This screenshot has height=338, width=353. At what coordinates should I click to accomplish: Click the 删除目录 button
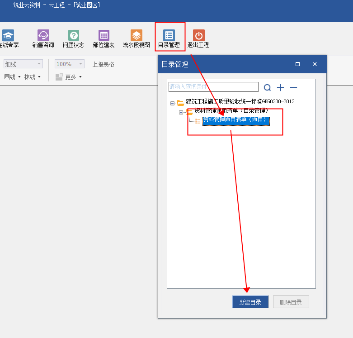tap(291, 302)
